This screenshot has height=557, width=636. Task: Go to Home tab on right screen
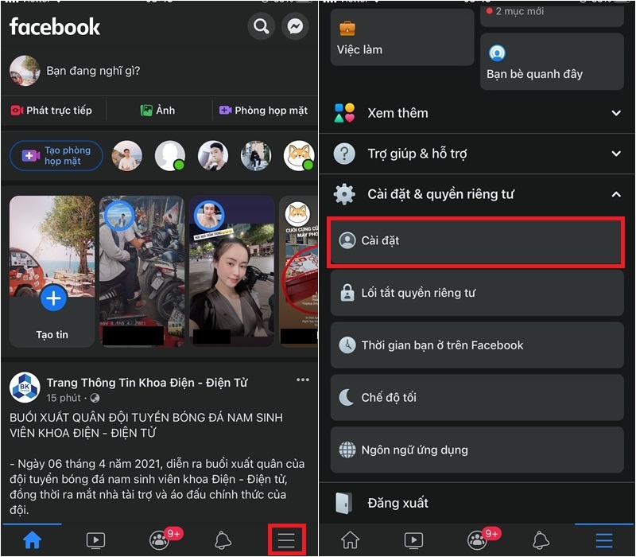[350, 540]
